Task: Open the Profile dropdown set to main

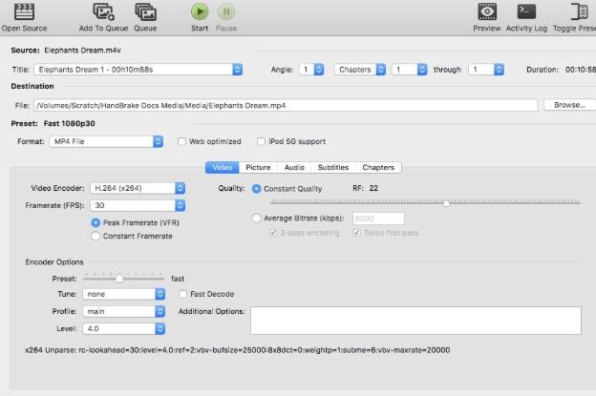Action: coord(124,311)
